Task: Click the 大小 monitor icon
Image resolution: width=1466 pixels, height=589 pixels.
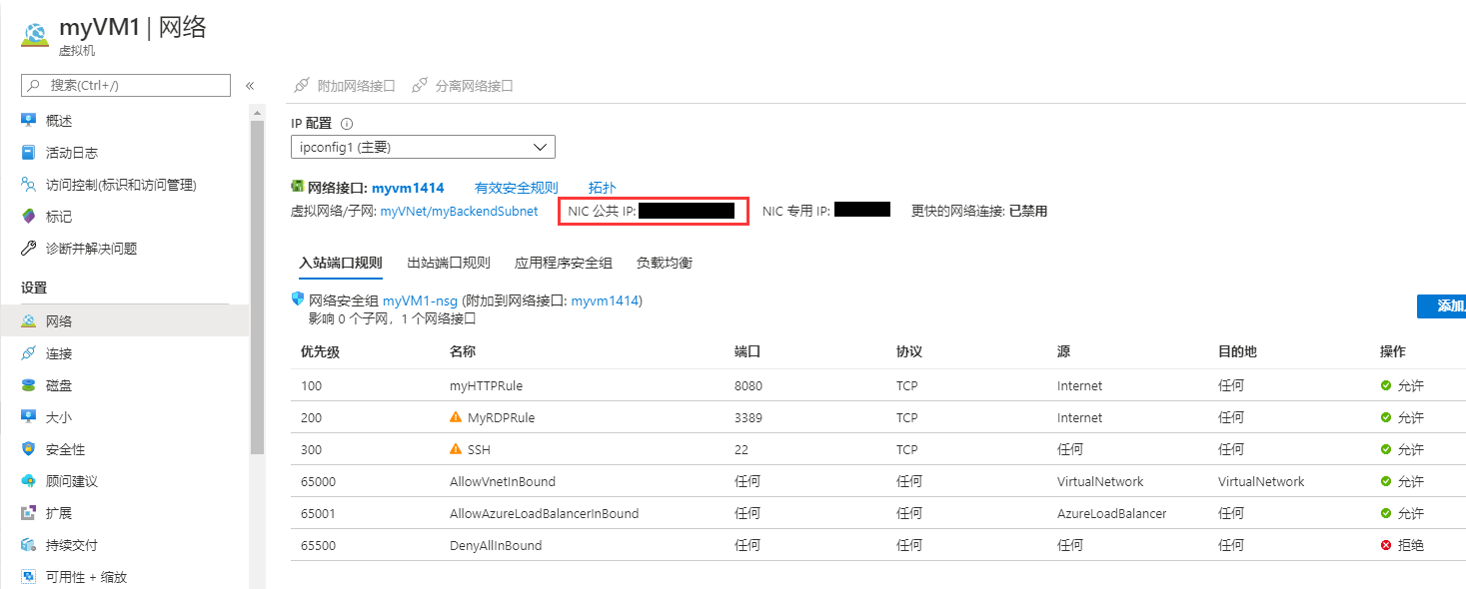Action: click(29, 417)
